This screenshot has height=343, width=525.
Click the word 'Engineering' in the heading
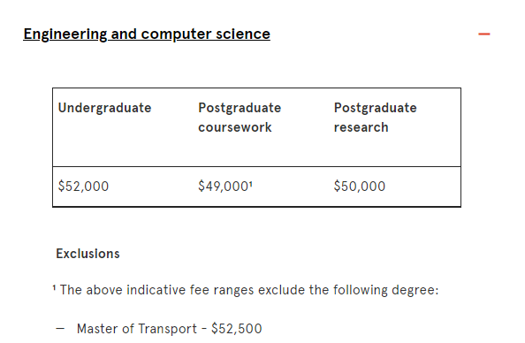(65, 34)
